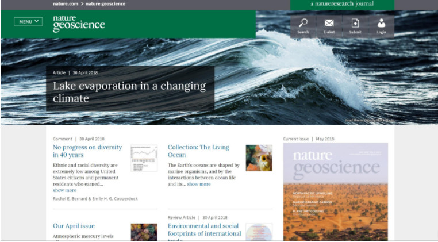Click the nature geoscience logo
Image resolution: width=438 pixels, height=242 pixels.
pos(79,24)
